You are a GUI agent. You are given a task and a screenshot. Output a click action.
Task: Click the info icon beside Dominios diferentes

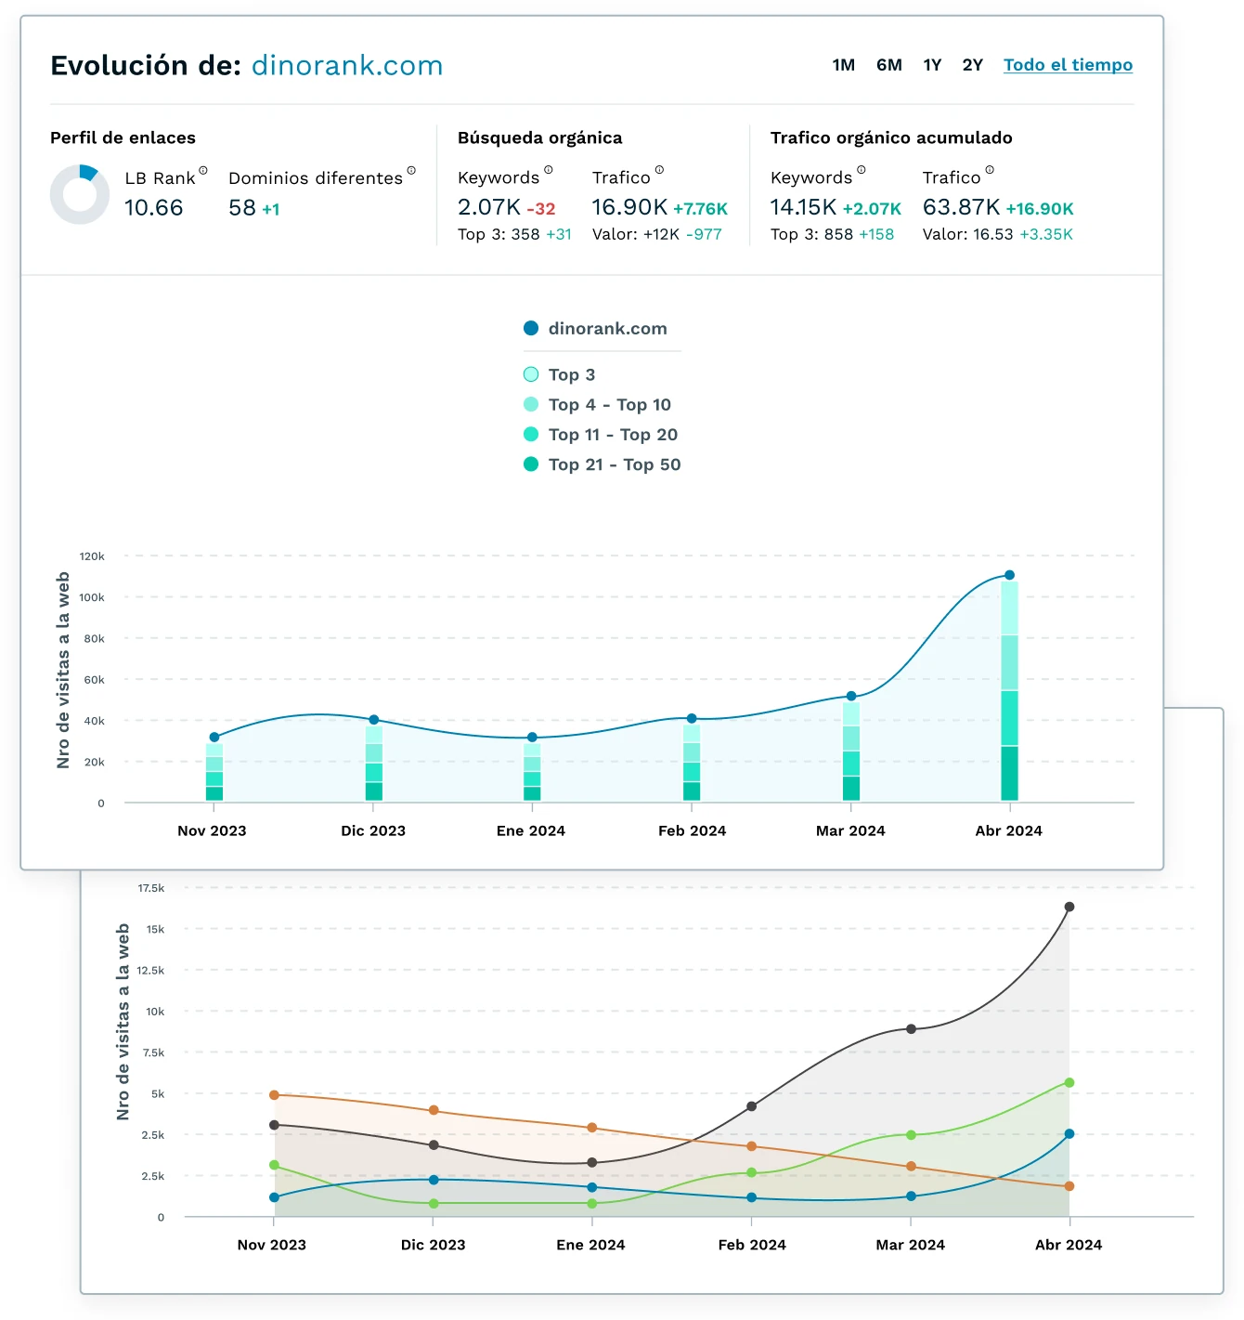(x=411, y=171)
